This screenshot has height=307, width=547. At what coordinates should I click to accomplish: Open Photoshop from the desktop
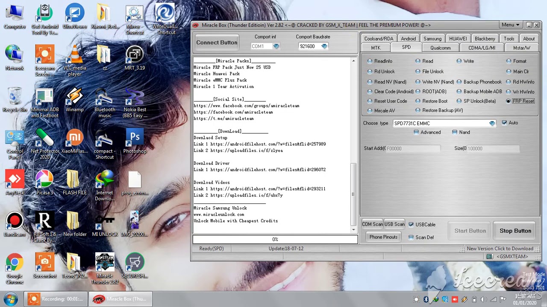(135, 141)
